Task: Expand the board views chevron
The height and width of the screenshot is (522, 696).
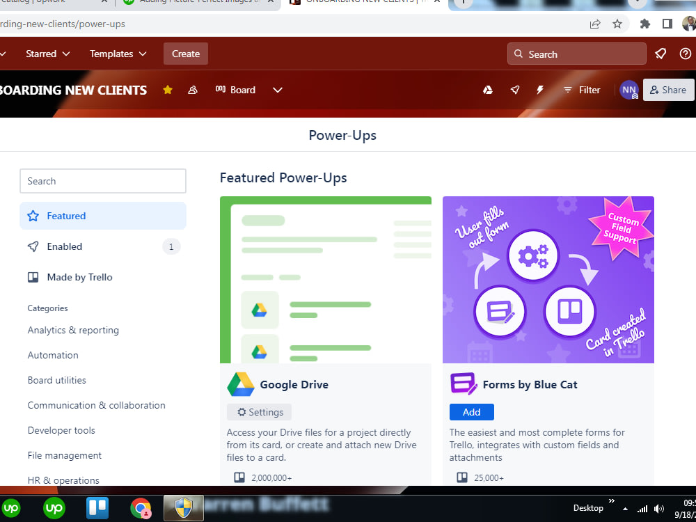Action: tap(278, 90)
